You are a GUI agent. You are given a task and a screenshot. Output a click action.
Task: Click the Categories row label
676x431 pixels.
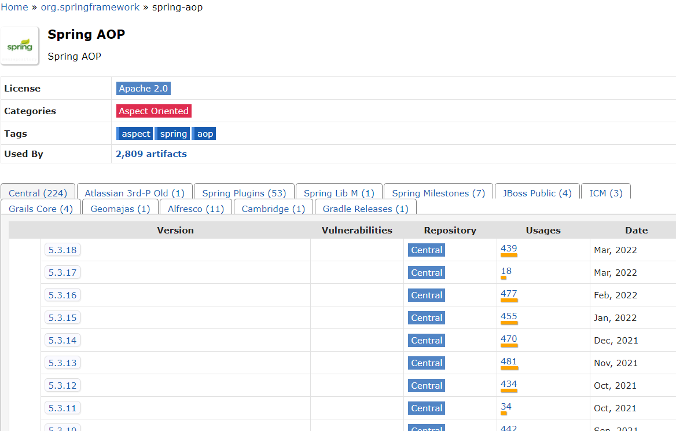point(30,111)
